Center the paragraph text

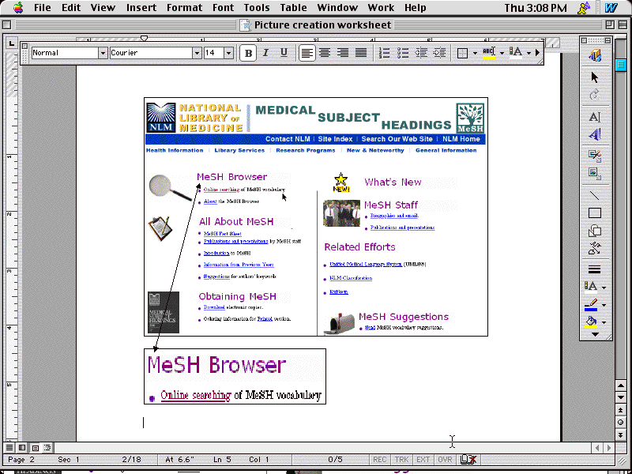click(325, 53)
